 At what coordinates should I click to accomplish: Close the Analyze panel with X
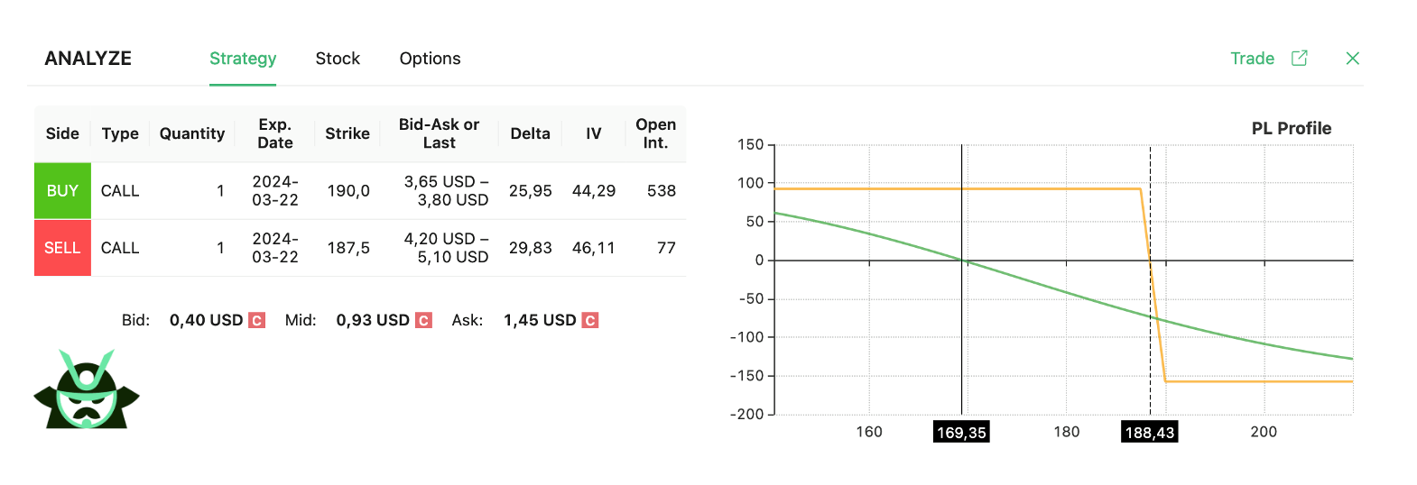[x=1352, y=59]
